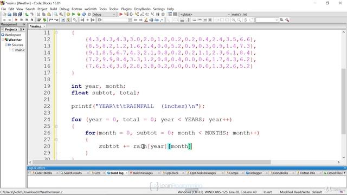Switch to the CppCheck messages tab

point(202,173)
